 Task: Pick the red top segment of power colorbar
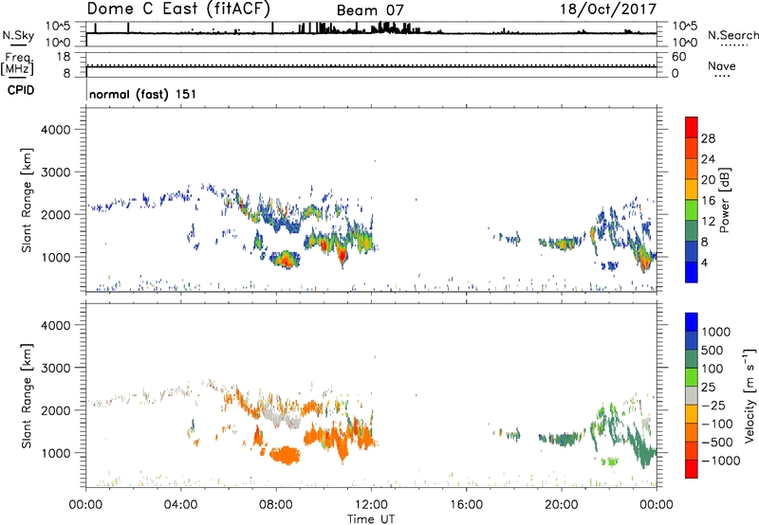coord(692,127)
